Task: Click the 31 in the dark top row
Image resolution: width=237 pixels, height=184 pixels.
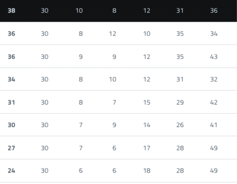Action: [x=180, y=11]
